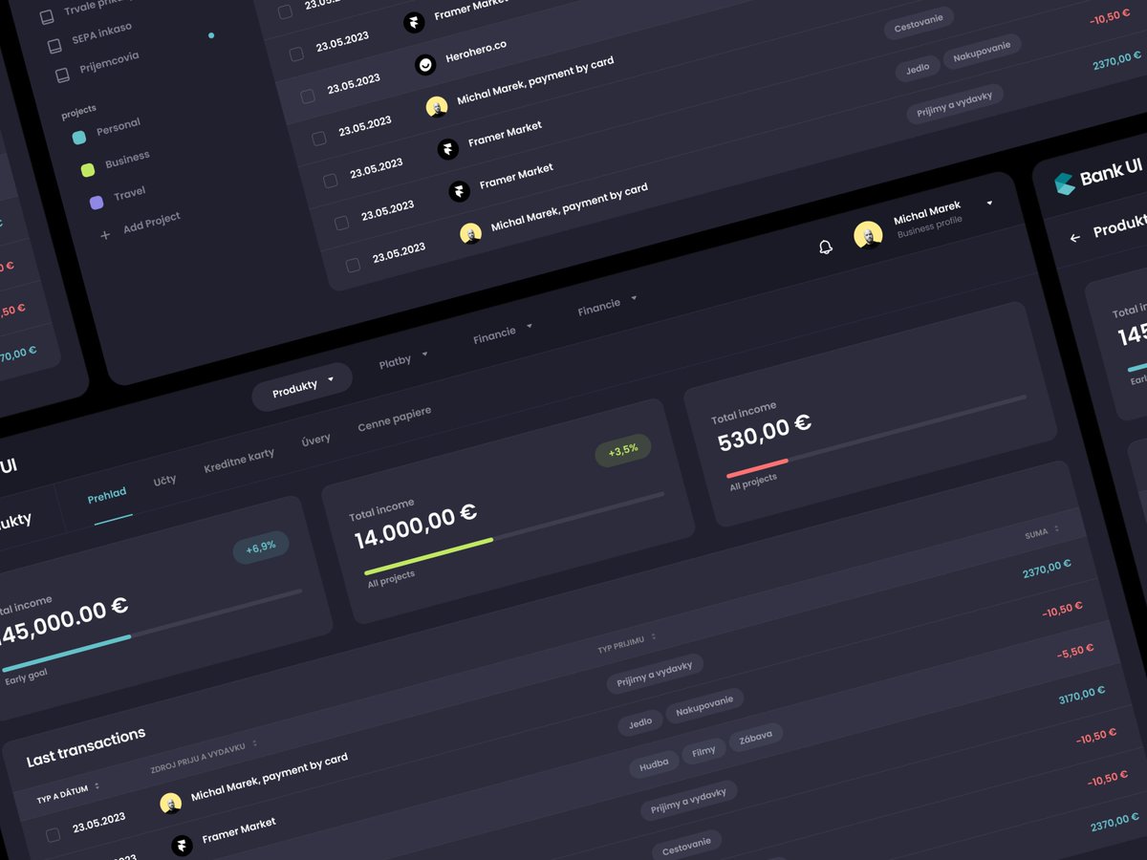Switch to the Prehlad tab

click(x=107, y=493)
